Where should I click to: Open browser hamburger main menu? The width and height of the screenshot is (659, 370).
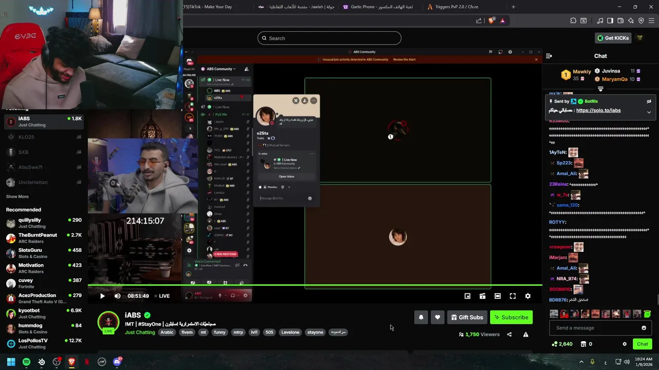651,21
